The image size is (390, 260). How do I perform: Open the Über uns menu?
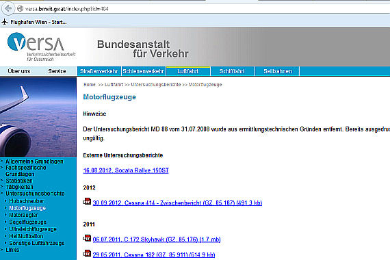coord(19,71)
